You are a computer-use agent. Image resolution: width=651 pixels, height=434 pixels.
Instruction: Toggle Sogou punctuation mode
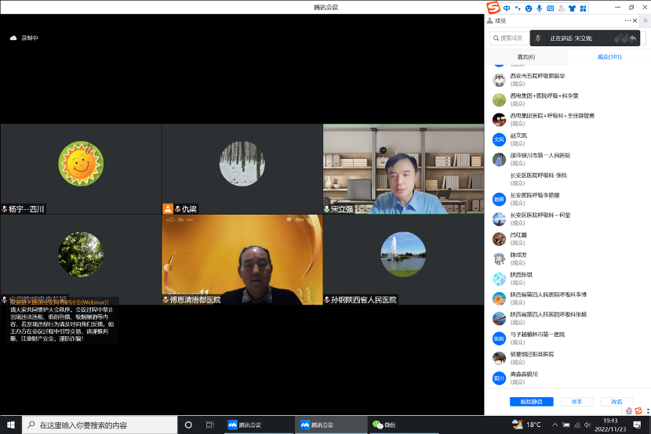coord(518,9)
